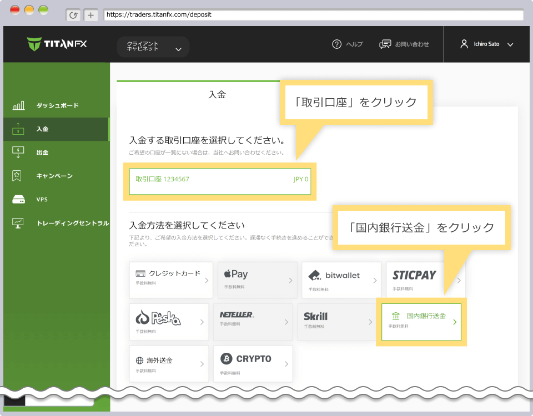Select the VPS server icon in sidebar
Image resolution: width=533 pixels, height=416 pixels.
[x=18, y=199]
